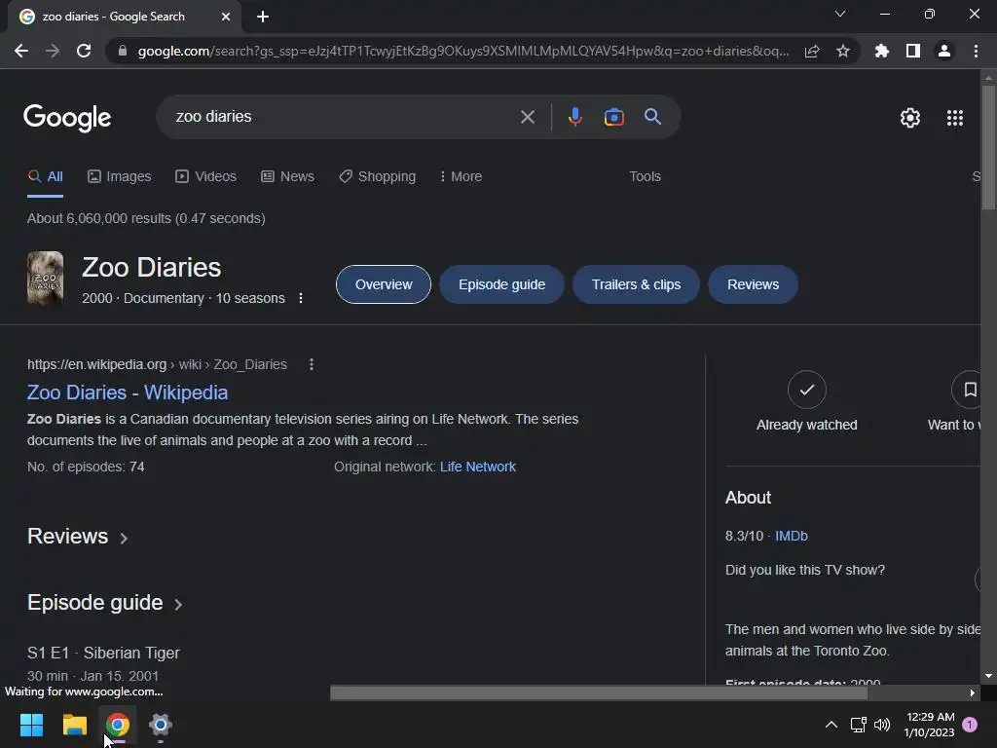Start a voice search with microphone
The width and height of the screenshot is (997, 748).
[574, 117]
